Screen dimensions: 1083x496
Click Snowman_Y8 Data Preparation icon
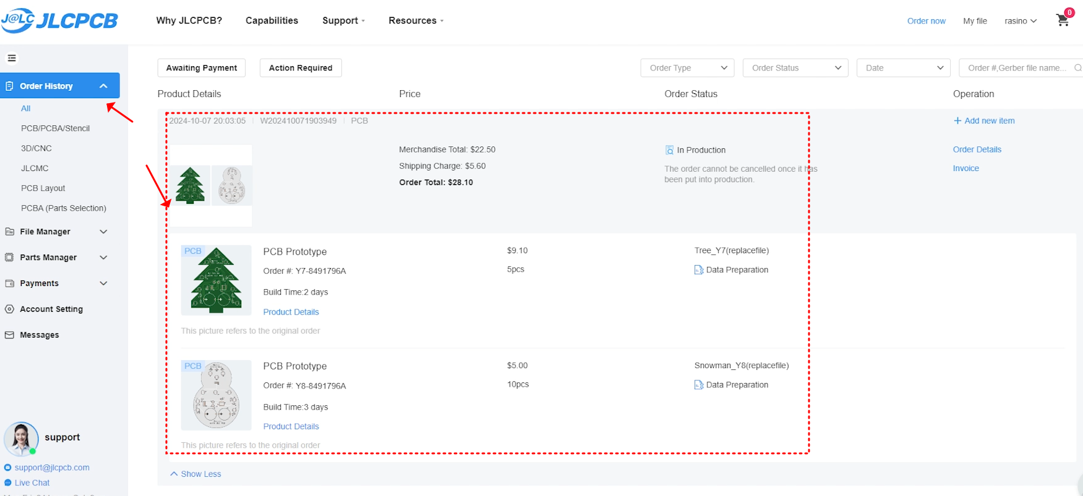pos(699,385)
